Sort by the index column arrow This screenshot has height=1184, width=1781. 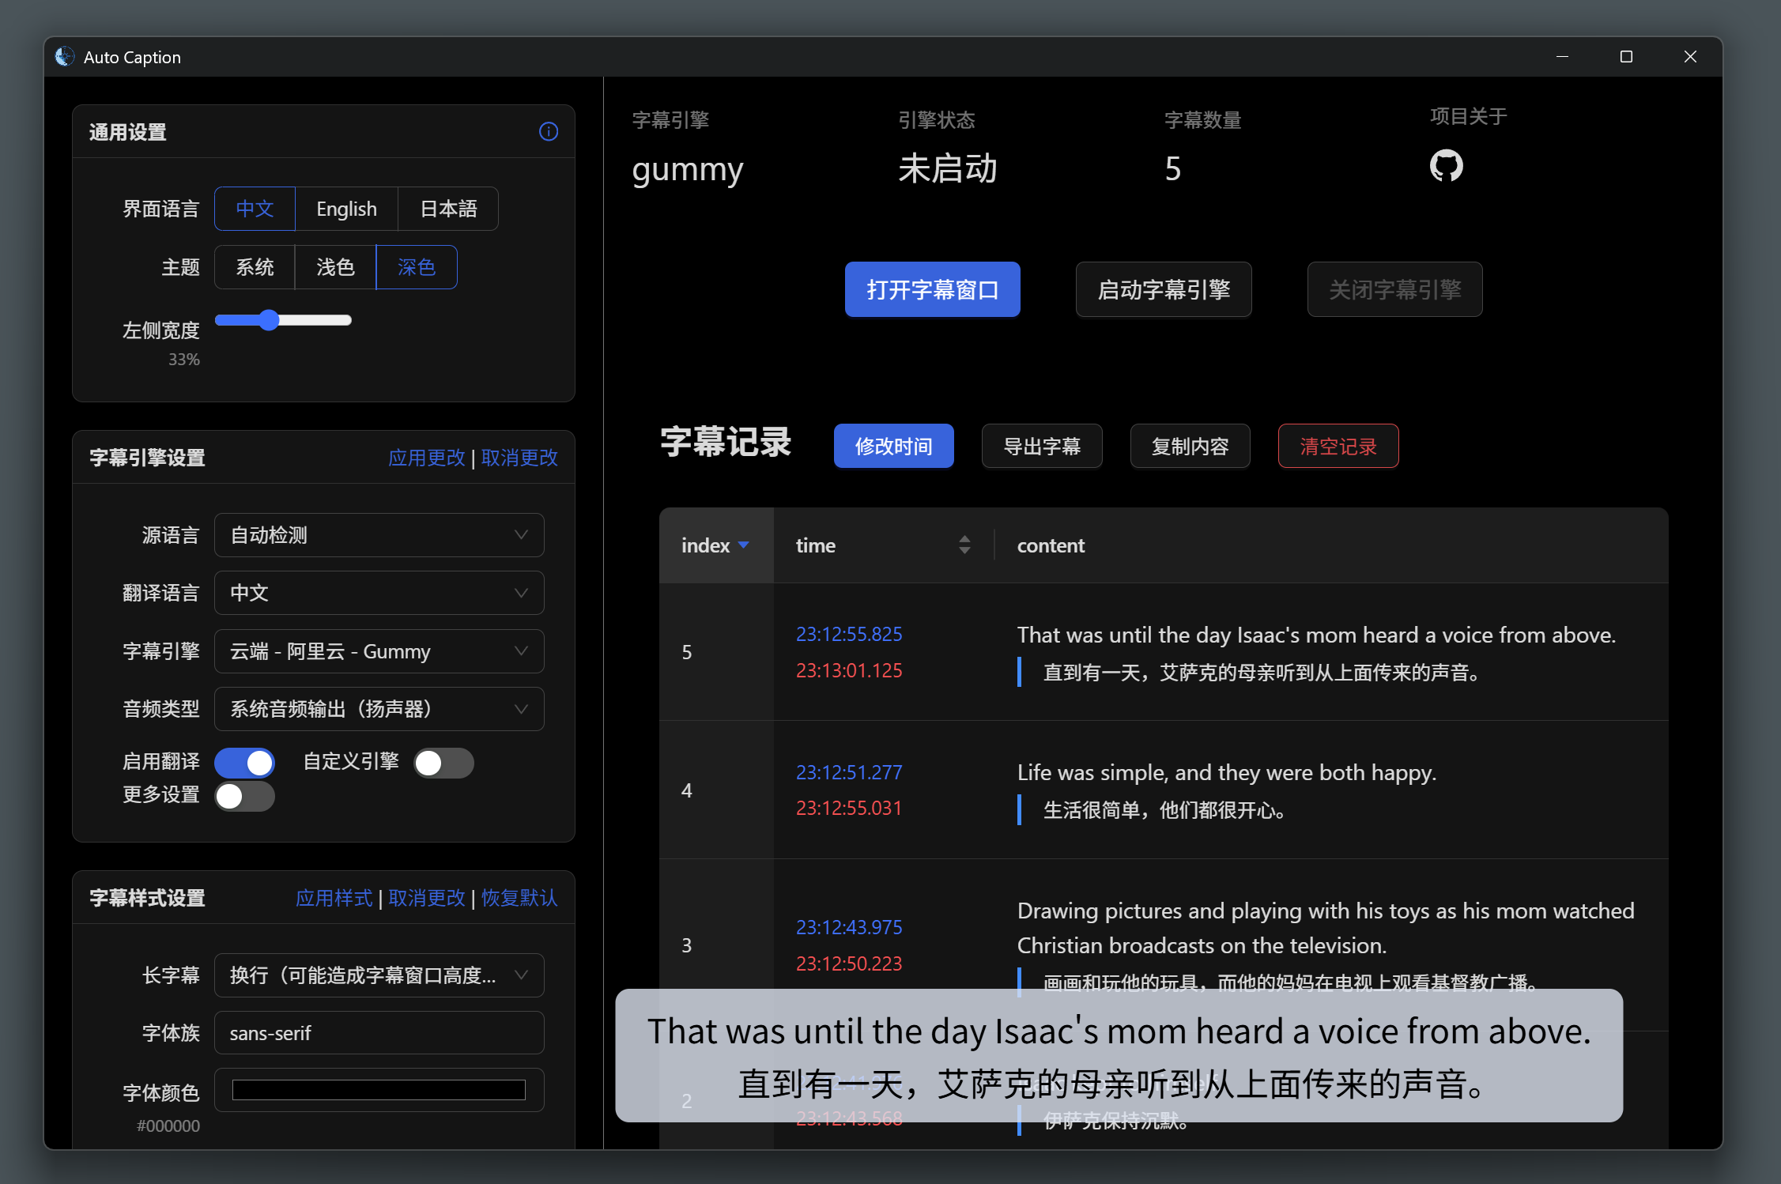743,545
